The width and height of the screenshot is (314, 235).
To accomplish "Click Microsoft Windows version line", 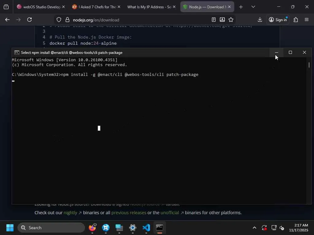I will [x=65, y=60].
